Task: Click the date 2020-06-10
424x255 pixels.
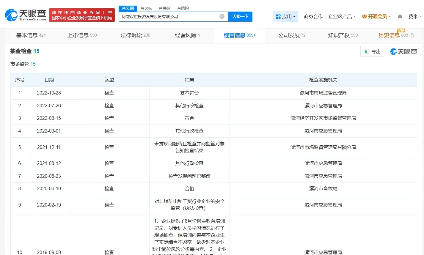Action: click(x=49, y=189)
